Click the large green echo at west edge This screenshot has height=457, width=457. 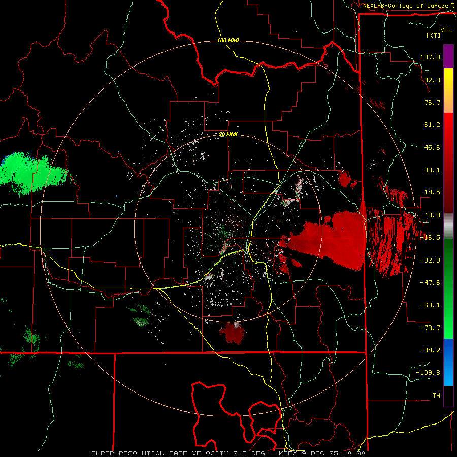click(x=32, y=173)
